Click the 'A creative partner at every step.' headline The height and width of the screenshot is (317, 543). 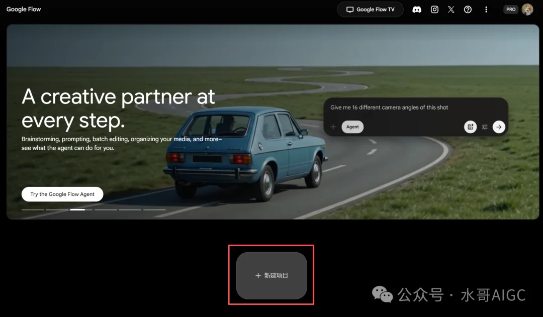pos(118,109)
